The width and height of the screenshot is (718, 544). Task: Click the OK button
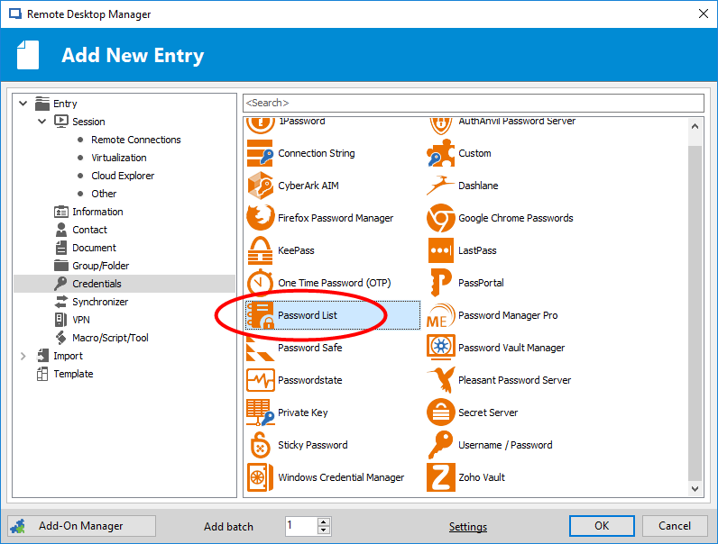click(602, 526)
